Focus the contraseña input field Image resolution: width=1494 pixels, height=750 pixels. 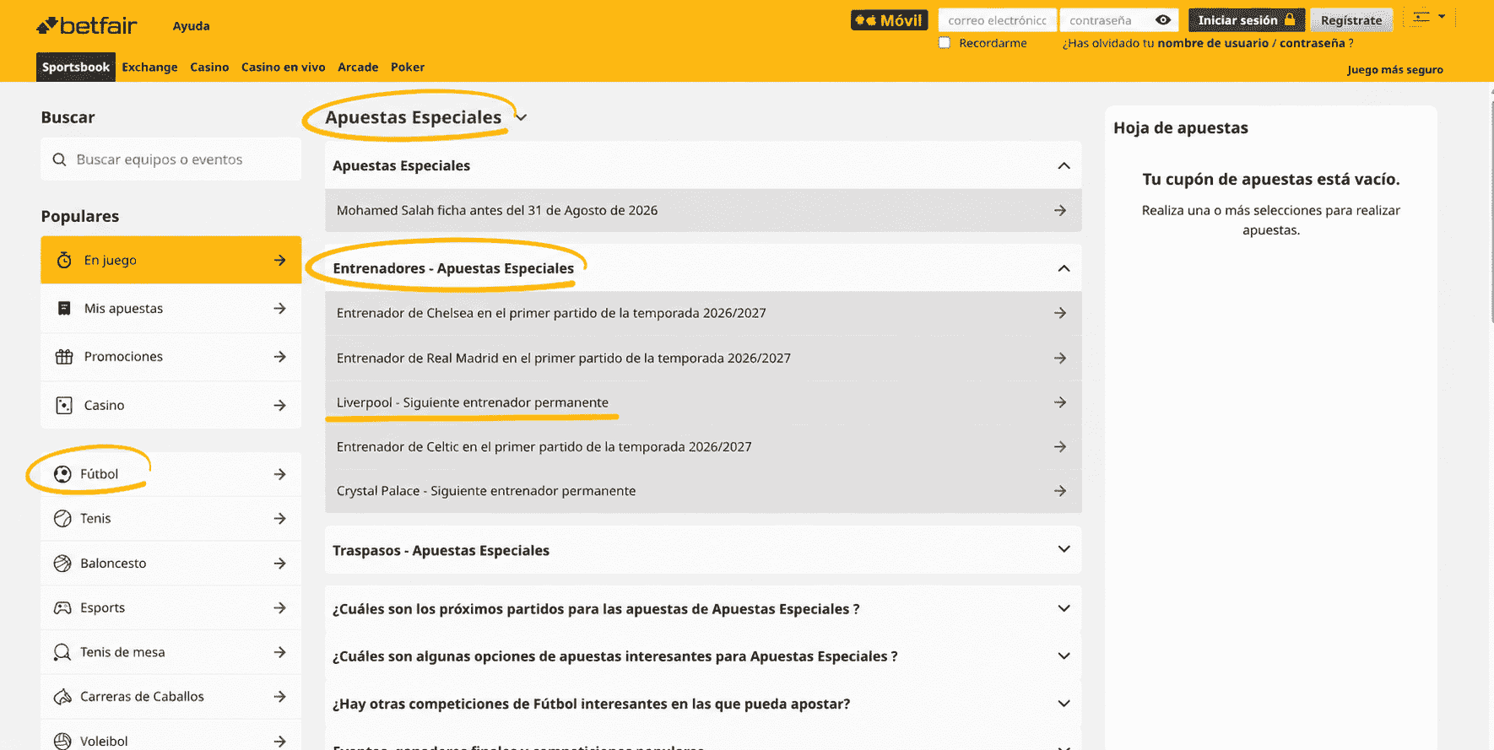(1119, 20)
